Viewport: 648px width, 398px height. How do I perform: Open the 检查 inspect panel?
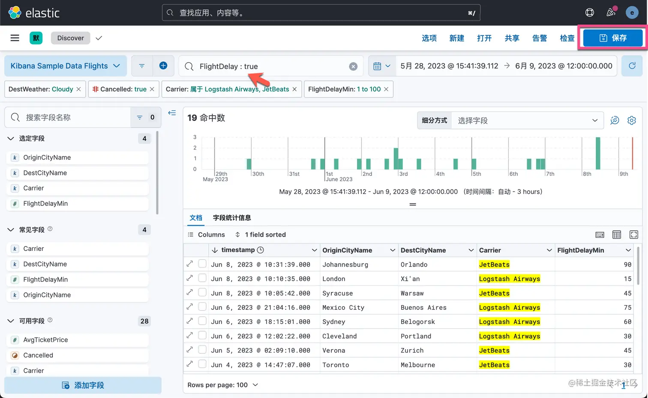pyautogui.click(x=567, y=38)
